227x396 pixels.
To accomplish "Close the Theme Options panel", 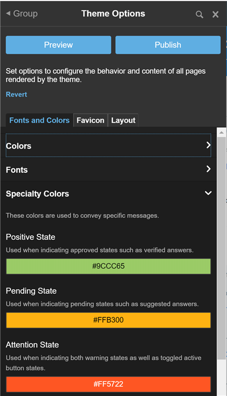I will (215, 14).
